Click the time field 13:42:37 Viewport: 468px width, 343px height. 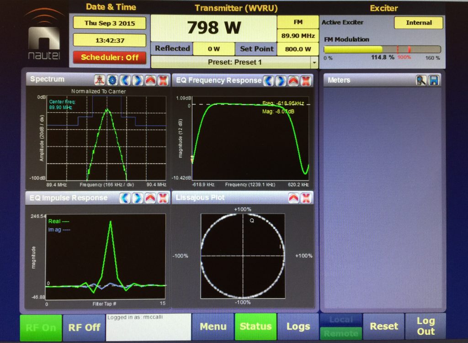click(x=110, y=40)
